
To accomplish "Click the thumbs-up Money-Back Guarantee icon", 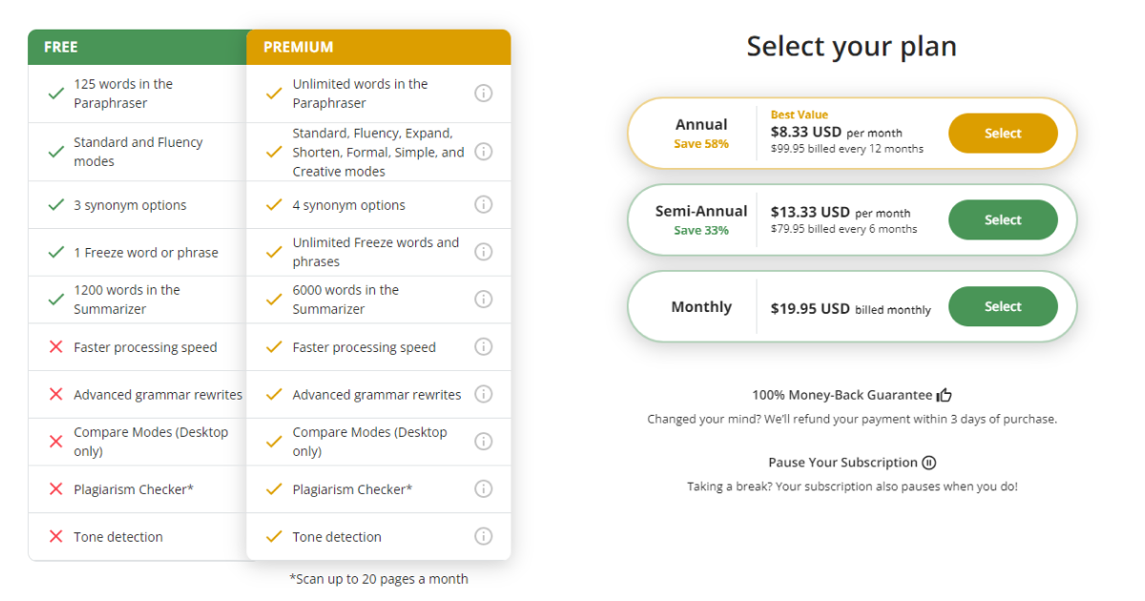I will (x=945, y=395).
